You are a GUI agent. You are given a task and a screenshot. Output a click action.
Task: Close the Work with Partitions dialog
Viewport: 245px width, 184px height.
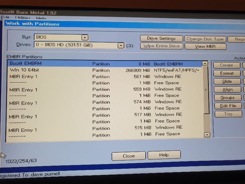[x=129, y=156]
